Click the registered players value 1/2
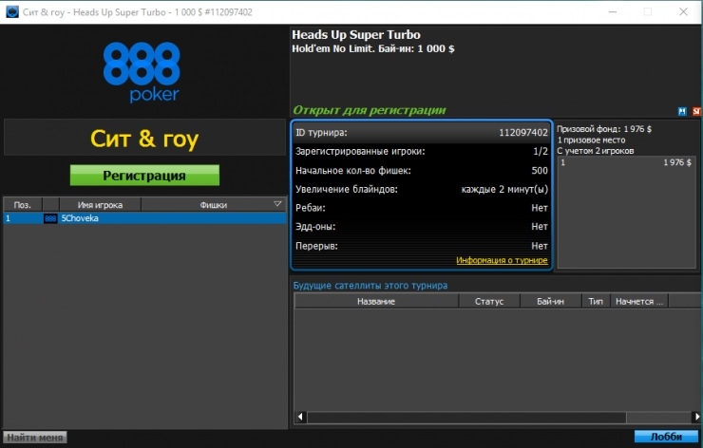 click(x=541, y=152)
